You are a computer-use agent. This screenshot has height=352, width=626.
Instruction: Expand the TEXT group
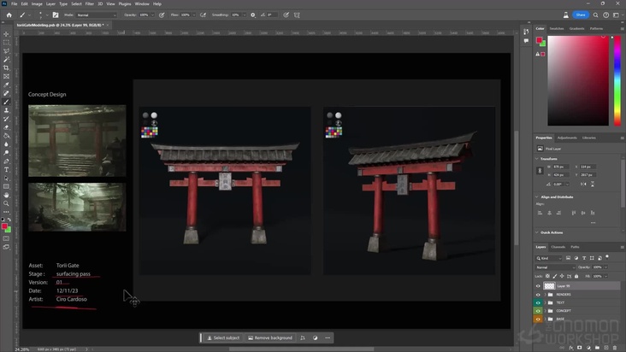click(546, 302)
